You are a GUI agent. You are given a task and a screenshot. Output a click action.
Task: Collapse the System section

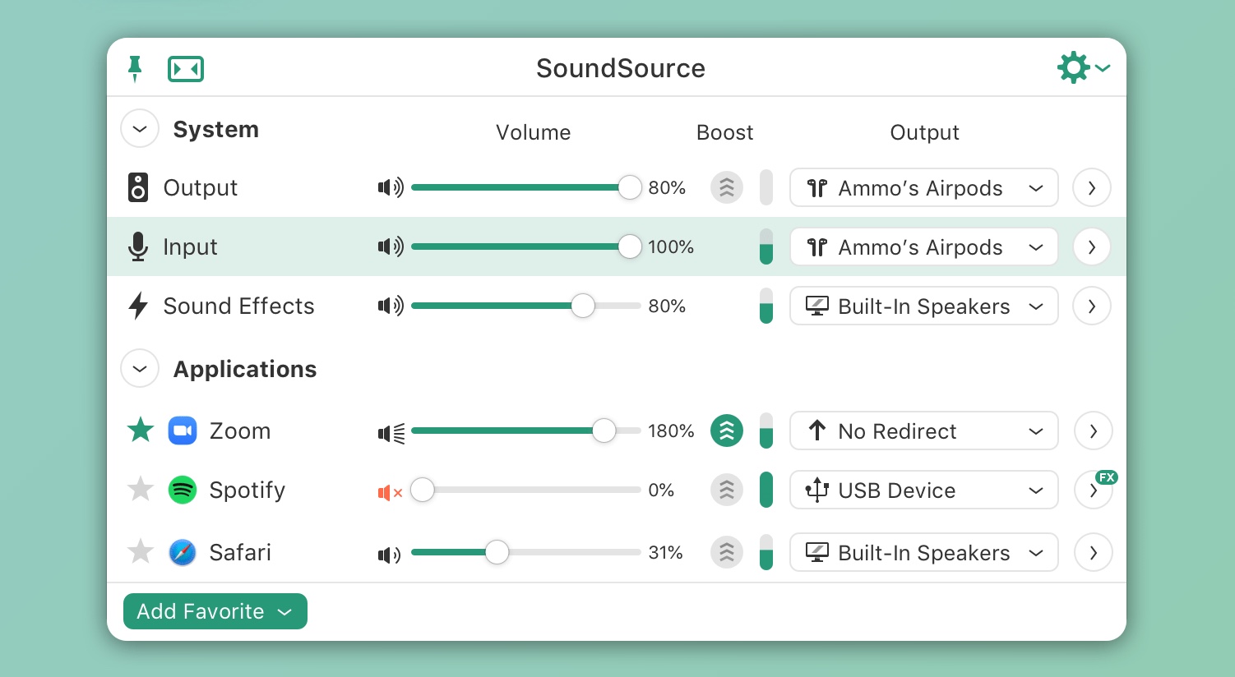pos(140,129)
